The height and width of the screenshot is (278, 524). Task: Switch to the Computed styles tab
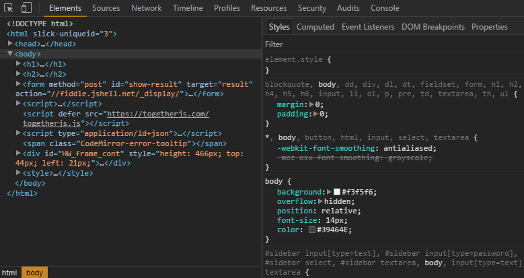(315, 27)
